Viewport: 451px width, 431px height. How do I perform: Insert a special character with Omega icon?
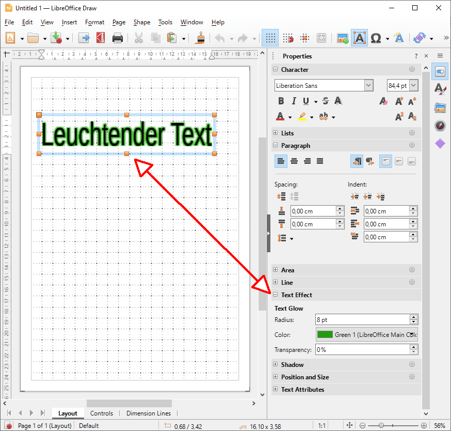coord(376,38)
